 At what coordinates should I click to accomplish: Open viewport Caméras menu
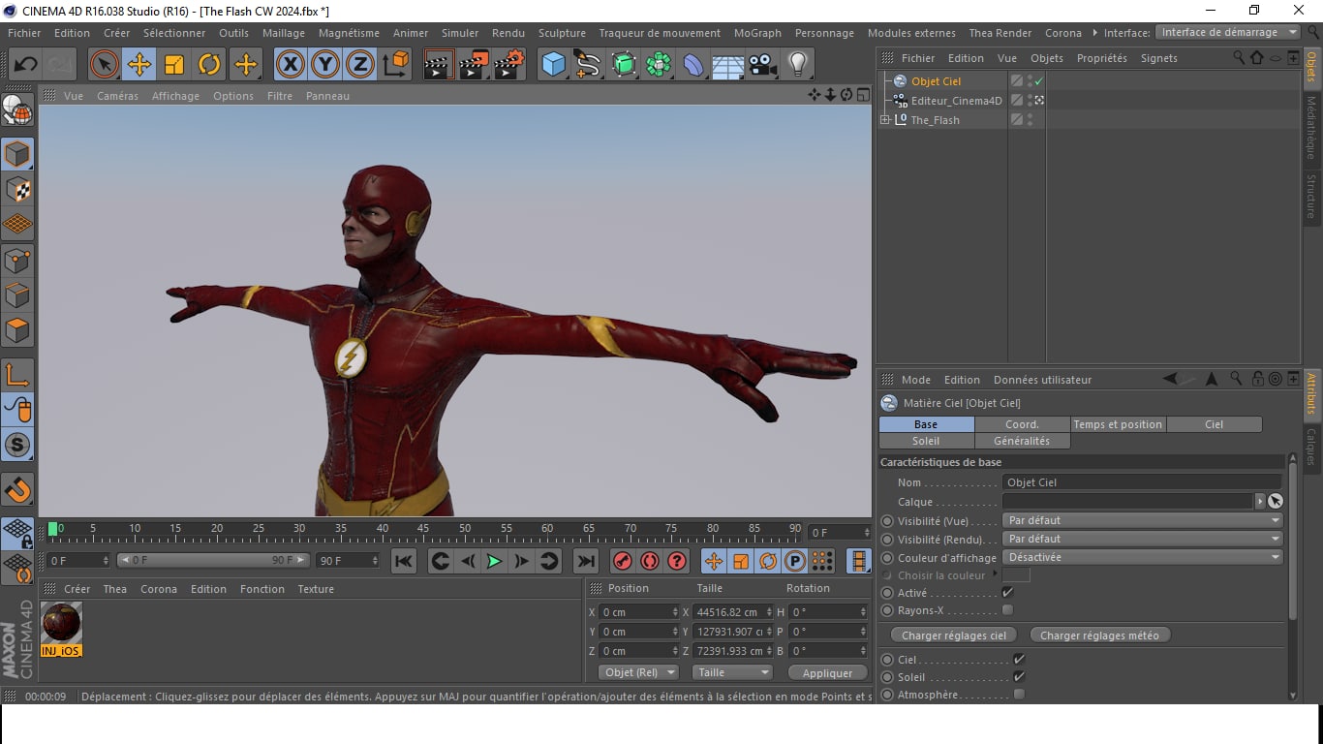click(117, 96)
